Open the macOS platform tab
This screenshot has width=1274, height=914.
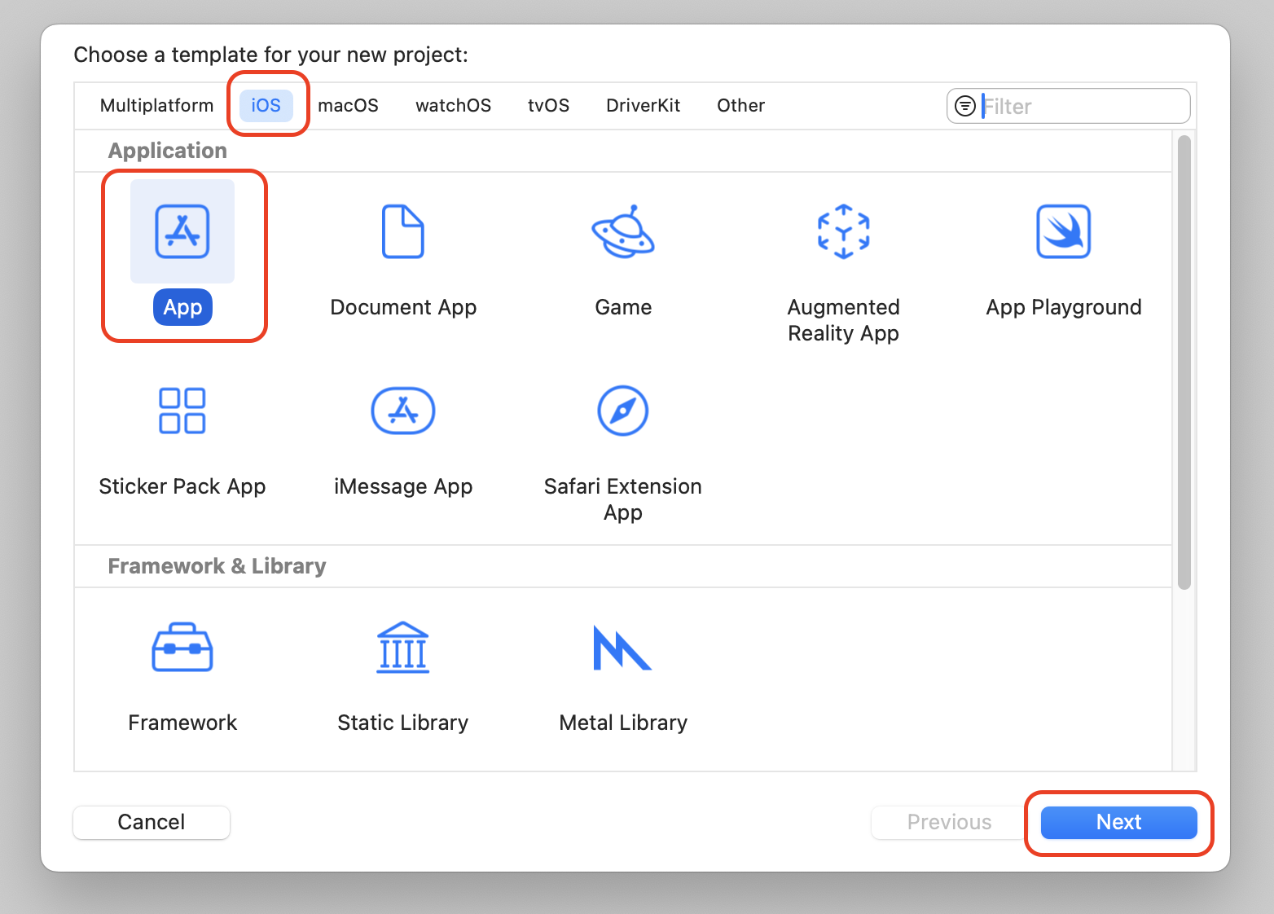348,106
